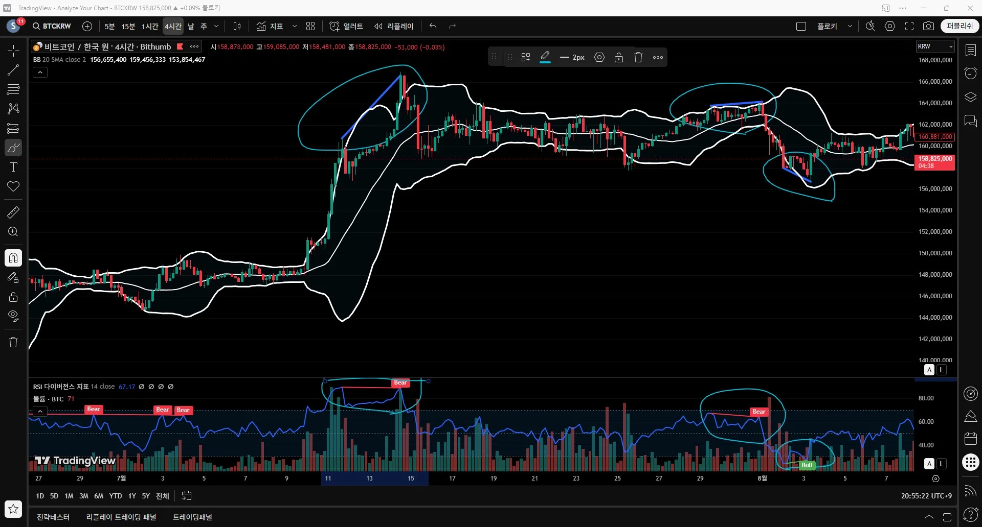Toggle auto scale A on main pane
This screenshot has height=527, width=982.
click(x=929, y=370)
